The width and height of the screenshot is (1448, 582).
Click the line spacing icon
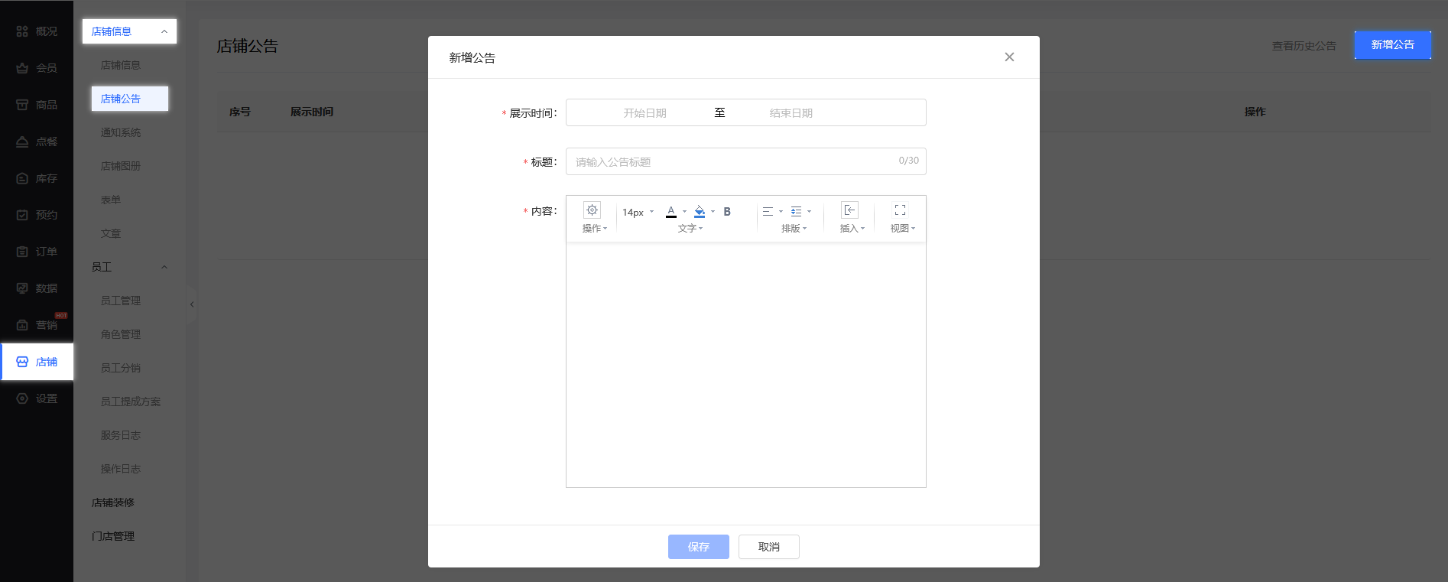click(x=797, y=212)
